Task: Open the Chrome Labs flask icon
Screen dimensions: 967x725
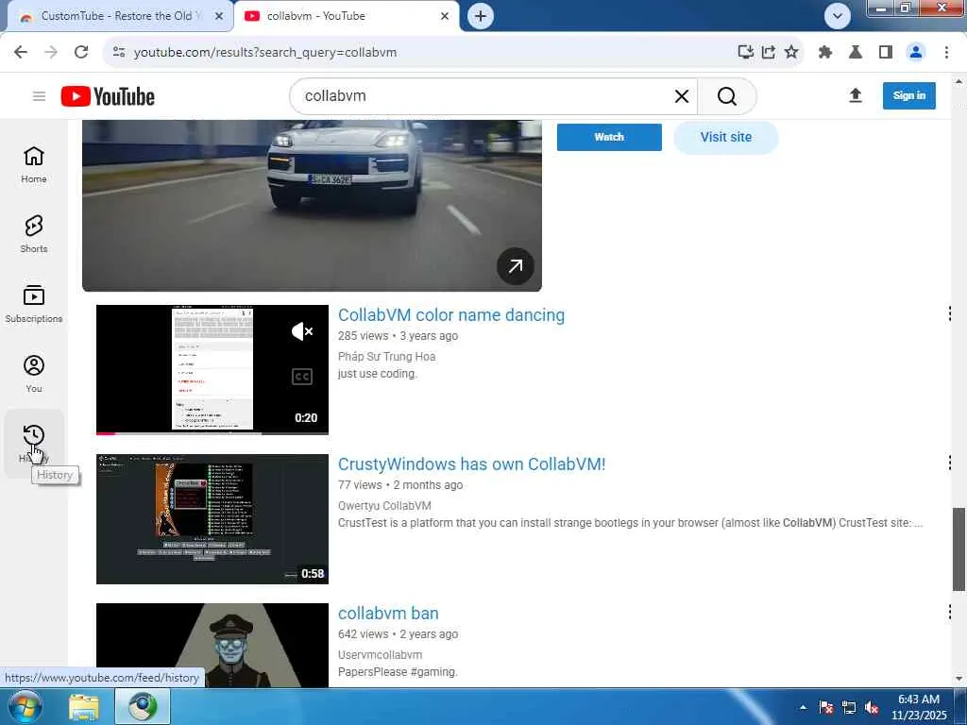Action: 856,52
